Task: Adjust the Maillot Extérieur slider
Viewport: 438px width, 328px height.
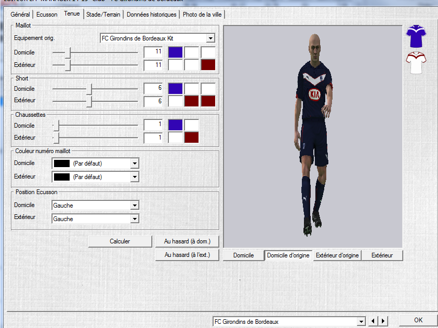Action: click(68, 65)
